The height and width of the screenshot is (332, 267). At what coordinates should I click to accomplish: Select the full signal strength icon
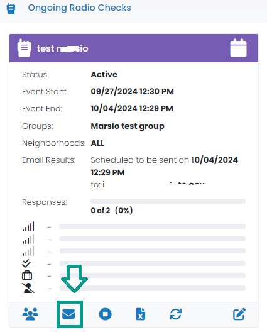[28, 226]
